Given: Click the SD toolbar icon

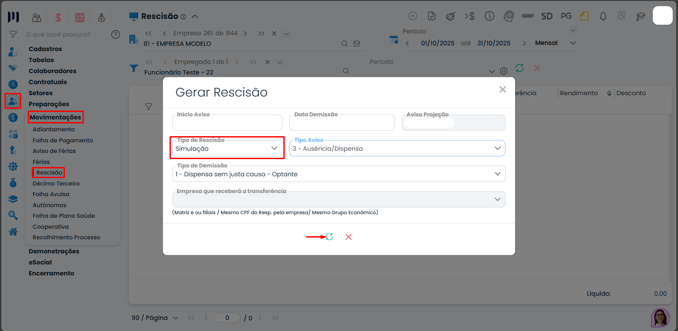Looking at the screenshot, I should [547, 16].
